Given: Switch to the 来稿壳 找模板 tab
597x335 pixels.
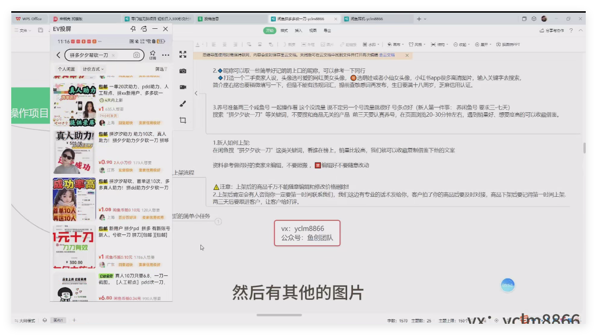Looking at the screenshot, I should (x=86, y=19).
